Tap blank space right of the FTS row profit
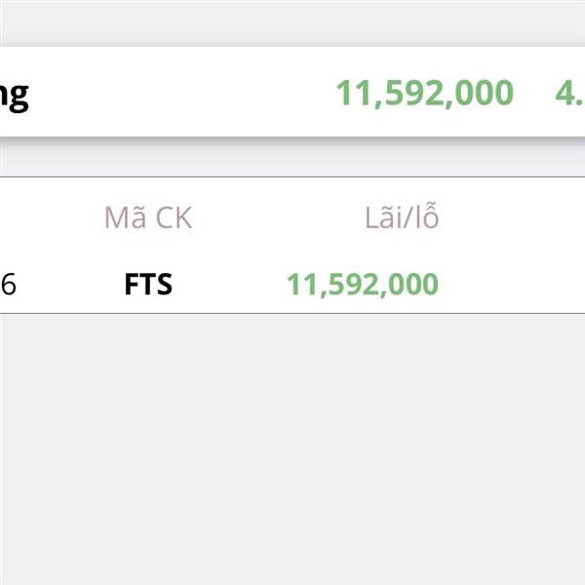Screen dimensions: 585x585 (x=512, y=285)
